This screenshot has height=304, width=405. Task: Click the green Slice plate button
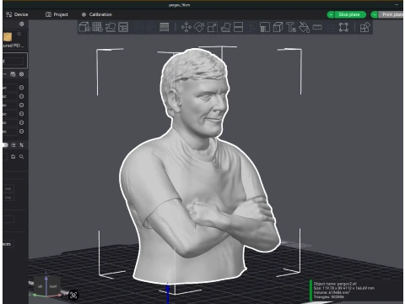[x=349, y=14]
